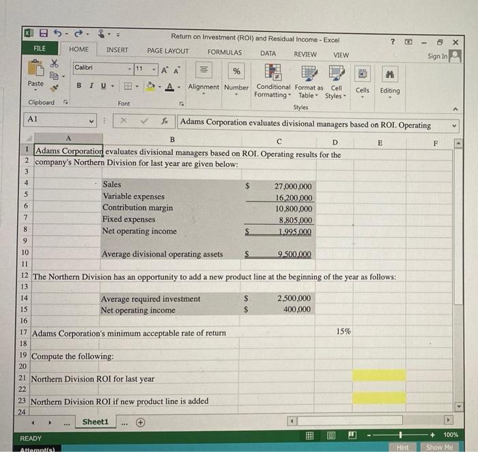Open the Font dialog launcher

point(182,104)
